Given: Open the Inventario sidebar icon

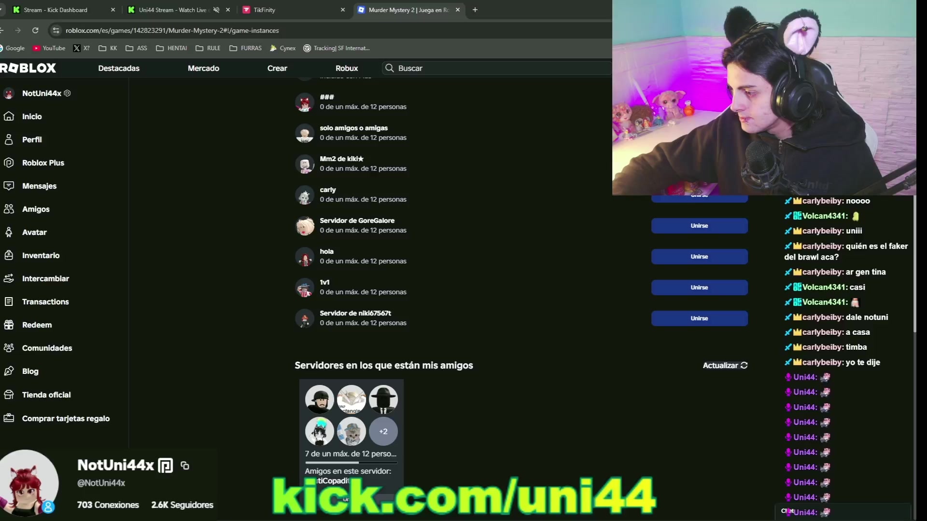Looking at the screenshot, I should (x=9, y=255).
